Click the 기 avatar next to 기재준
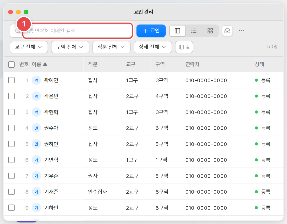287x224 pixels. pos(36,192)
